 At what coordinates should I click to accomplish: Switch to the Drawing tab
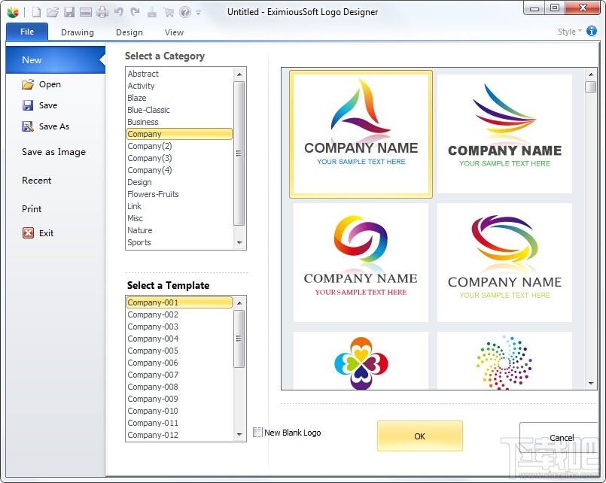tap(78, 32)
